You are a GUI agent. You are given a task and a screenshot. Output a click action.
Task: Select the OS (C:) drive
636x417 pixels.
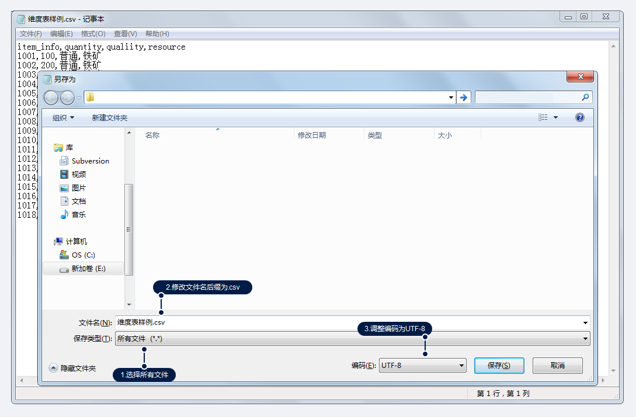83,255
